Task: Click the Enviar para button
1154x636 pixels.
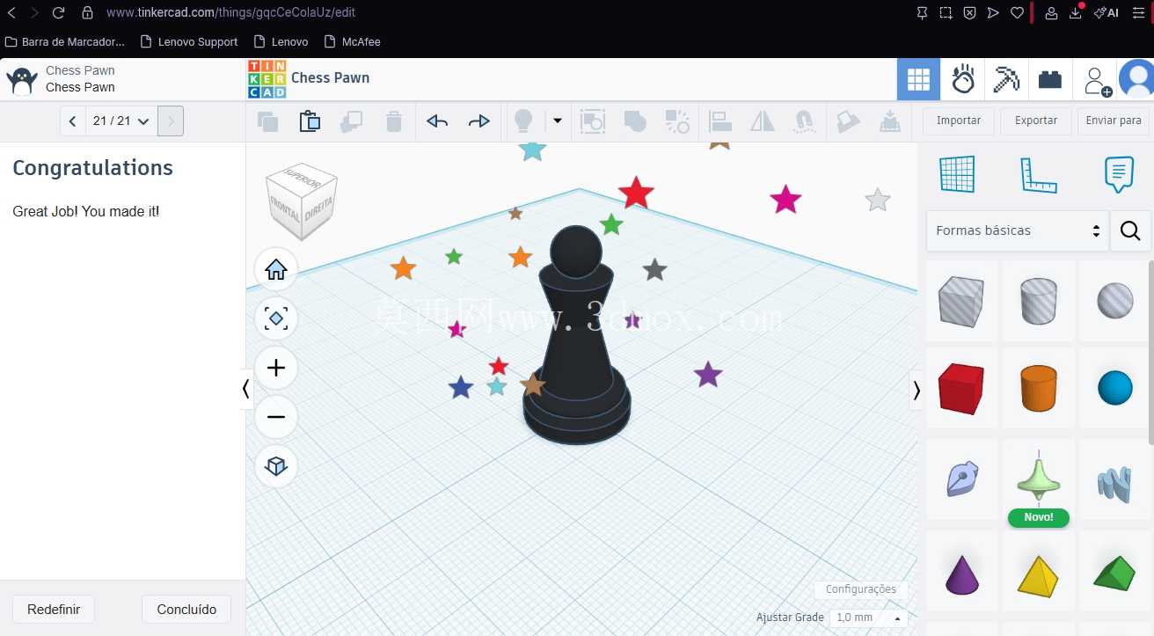Action: coord(1114,121)
